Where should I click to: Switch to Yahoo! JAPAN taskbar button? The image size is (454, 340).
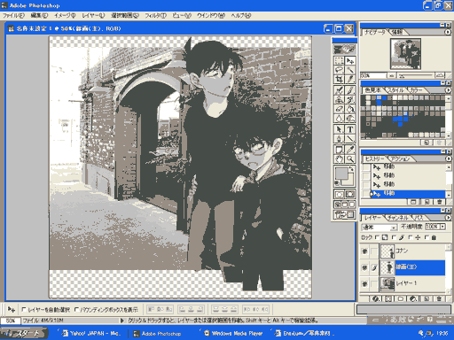[x=91, y=334]
